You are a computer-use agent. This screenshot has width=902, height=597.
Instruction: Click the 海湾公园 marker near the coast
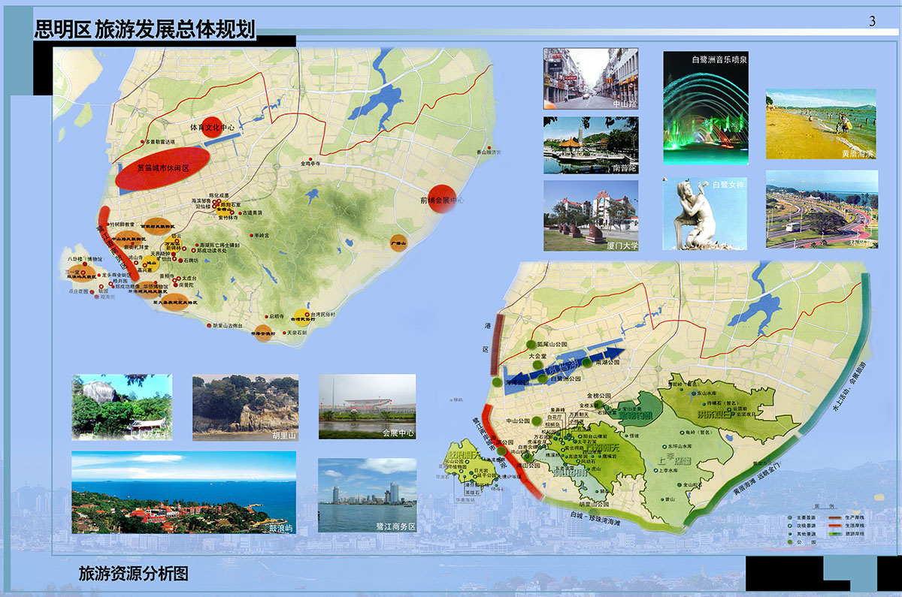pos(497,382)
